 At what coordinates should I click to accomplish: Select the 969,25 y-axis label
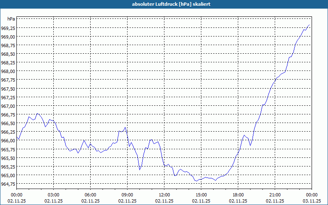[x=7, y=28]
